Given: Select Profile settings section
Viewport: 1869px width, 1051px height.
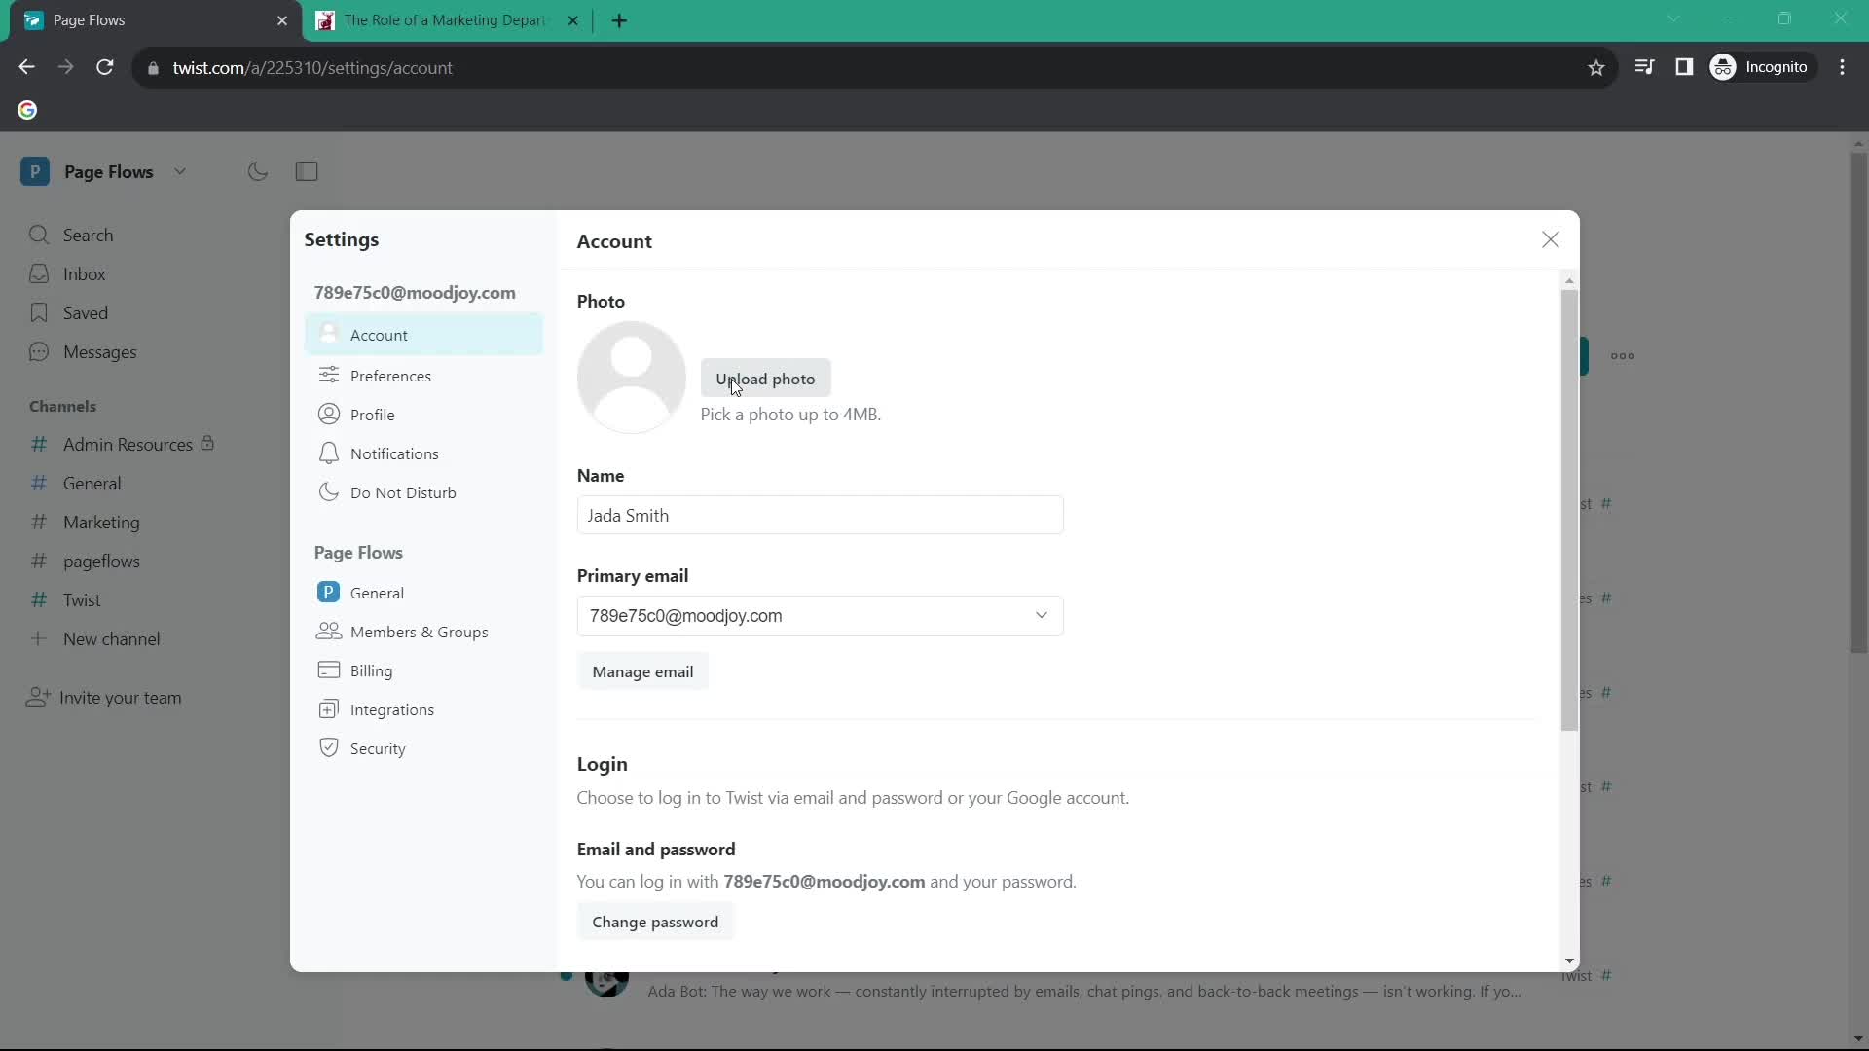Looking at the screenshot, I should pos(372,414).
